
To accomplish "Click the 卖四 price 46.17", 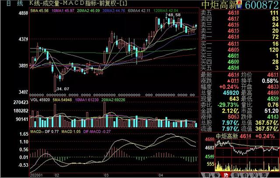I will [233, 18].
